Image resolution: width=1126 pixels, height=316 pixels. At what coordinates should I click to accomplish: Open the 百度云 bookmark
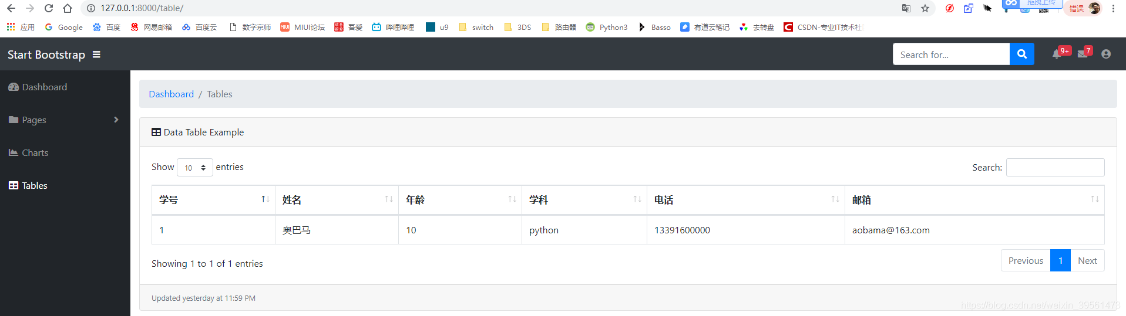(200, 27)
